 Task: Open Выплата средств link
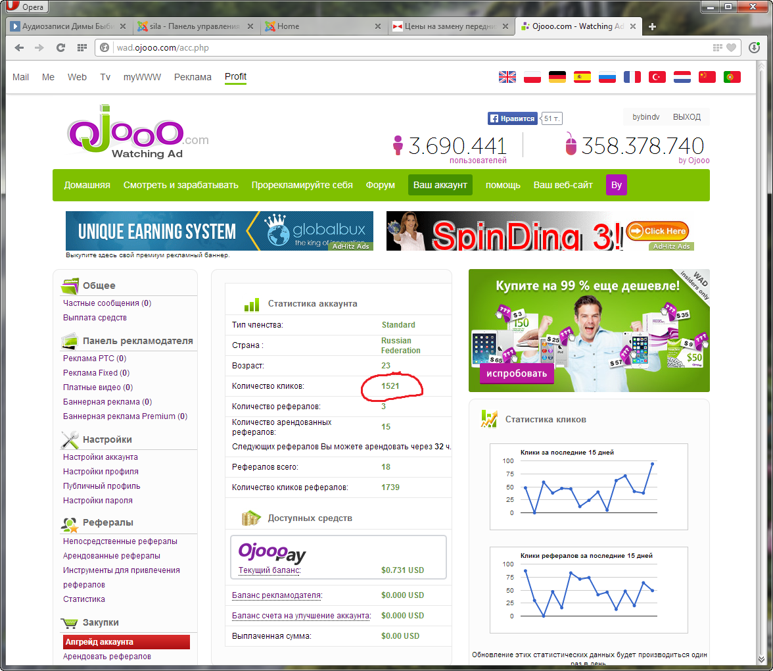(95, 318)
